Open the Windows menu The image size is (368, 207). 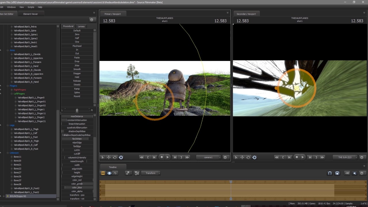click(x=11, y=7)
